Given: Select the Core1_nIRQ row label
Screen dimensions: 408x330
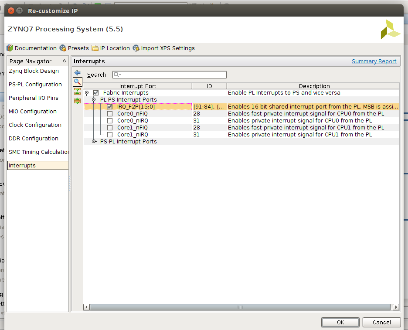Looking at the screenshot, I should pos(133,135).
